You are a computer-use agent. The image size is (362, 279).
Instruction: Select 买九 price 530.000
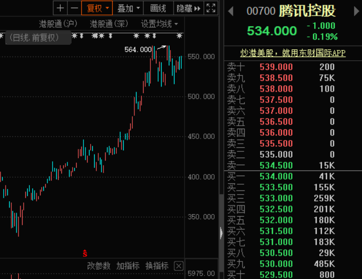[276, 264]
